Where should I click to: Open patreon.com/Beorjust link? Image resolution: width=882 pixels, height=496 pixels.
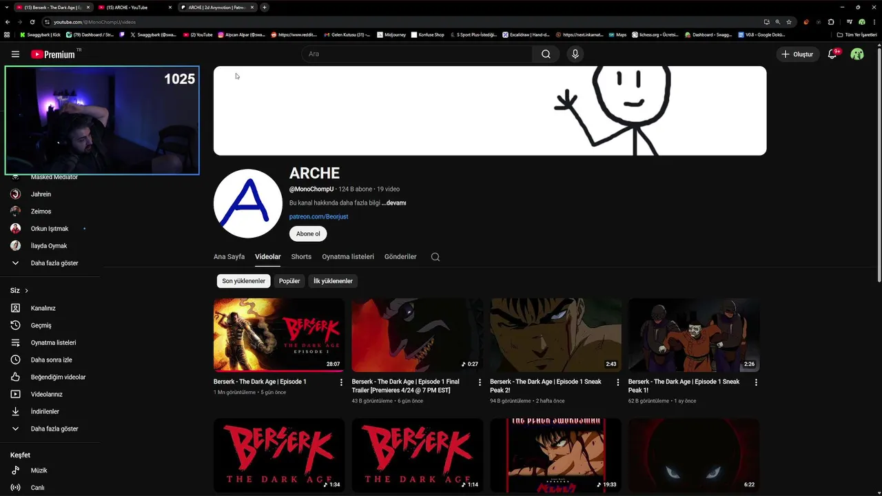[318, 216]
